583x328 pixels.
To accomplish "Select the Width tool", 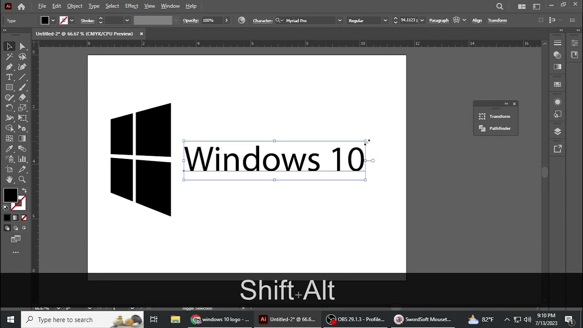I will point(9,118).
